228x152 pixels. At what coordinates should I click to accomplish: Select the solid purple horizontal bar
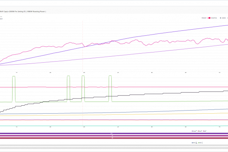[114, 133]
